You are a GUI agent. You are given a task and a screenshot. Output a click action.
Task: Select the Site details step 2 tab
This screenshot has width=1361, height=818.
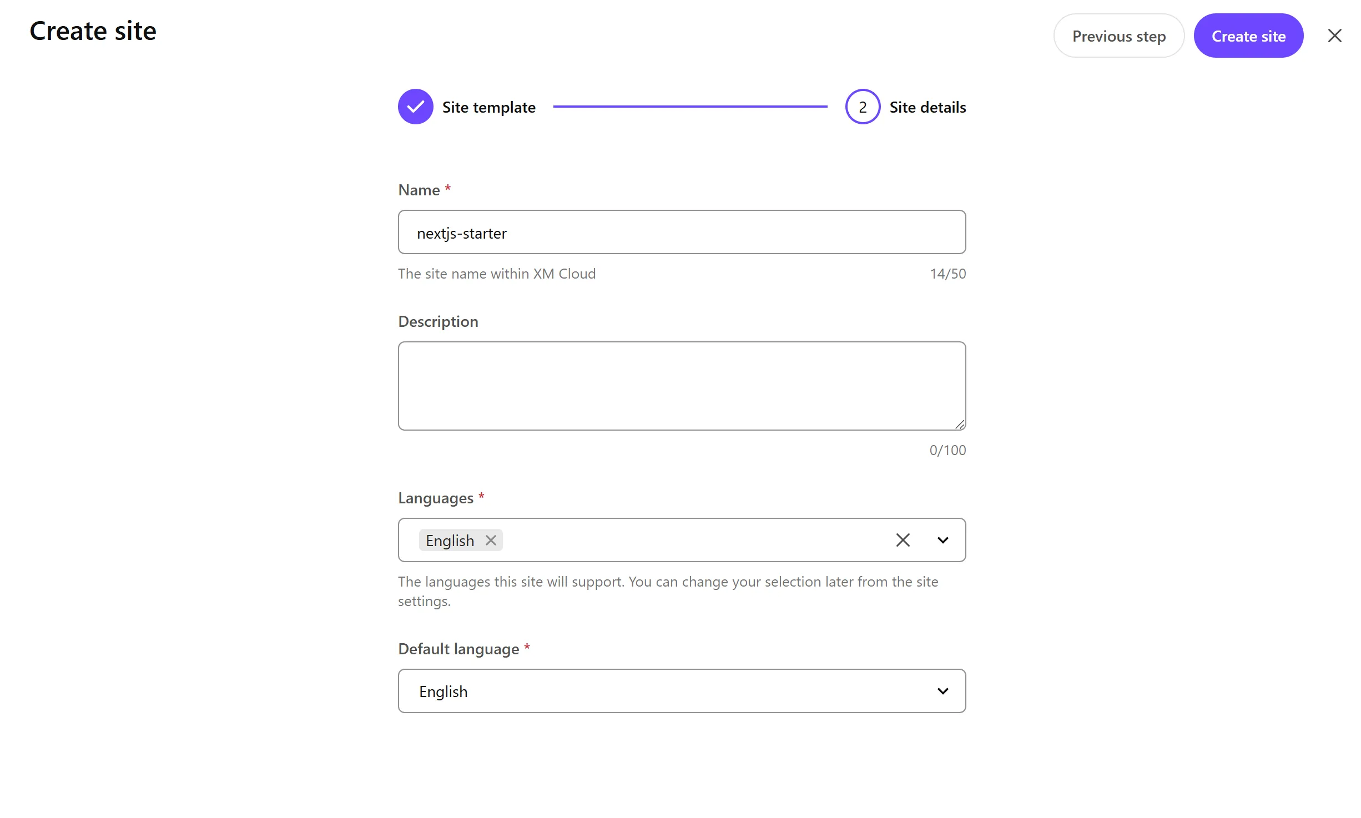point(904,107)
